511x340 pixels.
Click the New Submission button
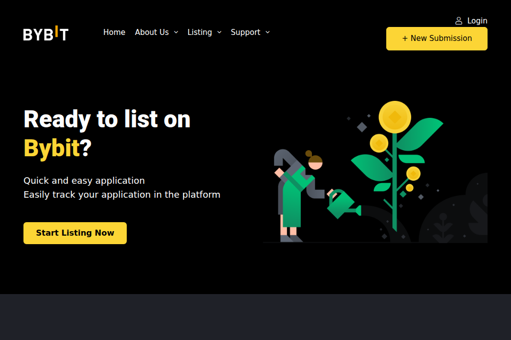(x=437, y=38)
